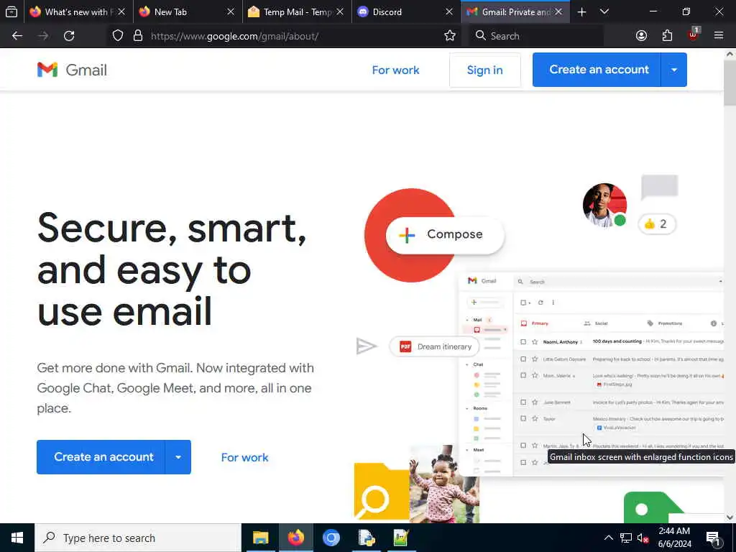Bookmark this page with the star icon
Image resolution: width=736 pixels, height=552 pixels.
450,36
